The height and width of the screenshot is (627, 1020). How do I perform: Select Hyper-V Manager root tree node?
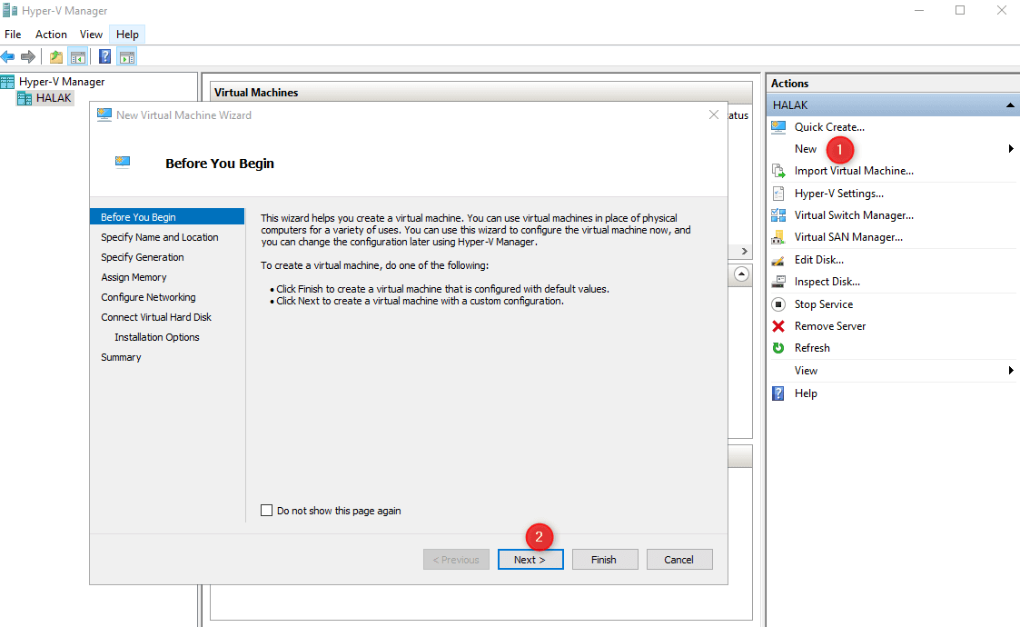pyautogui.click(x=62, y=82)
